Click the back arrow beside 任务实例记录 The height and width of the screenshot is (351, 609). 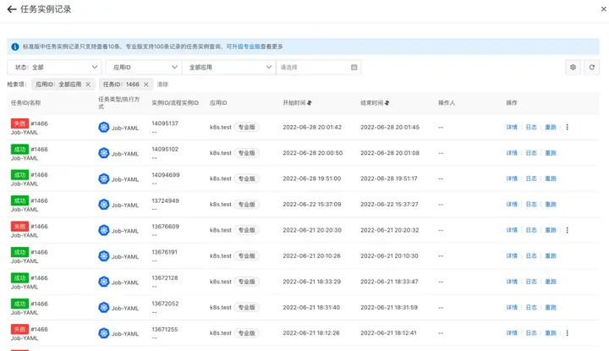coord(11,9)
